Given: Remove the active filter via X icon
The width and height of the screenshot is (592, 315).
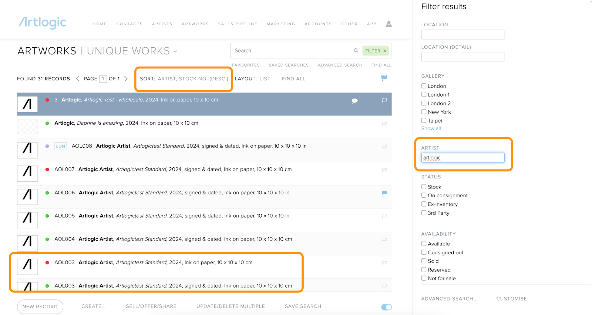Looking at the screenshot, I should [384, 51].
